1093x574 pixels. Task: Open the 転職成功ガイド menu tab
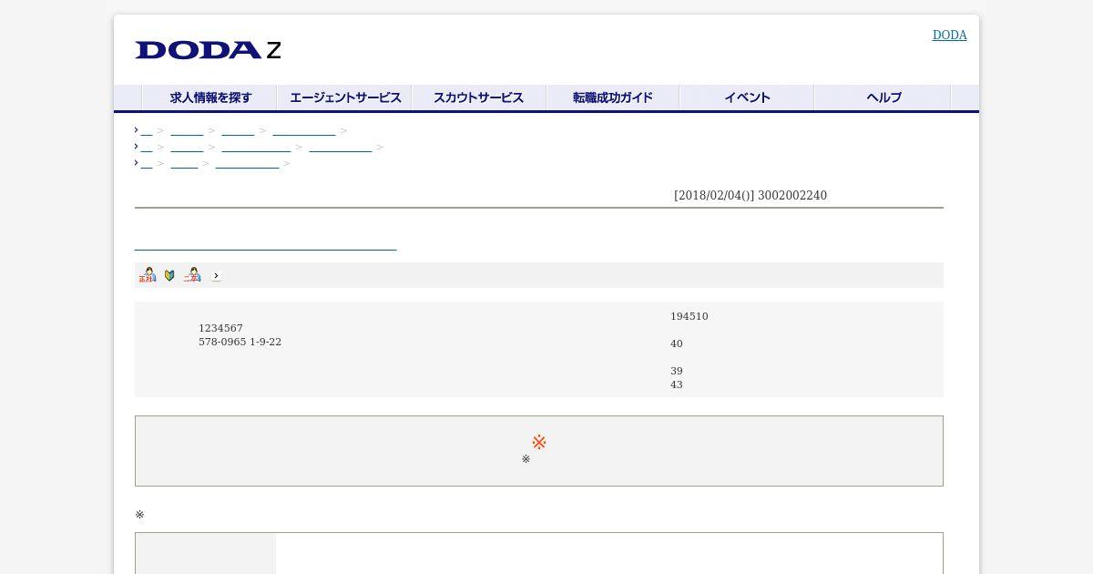click(x=613, y=97)
